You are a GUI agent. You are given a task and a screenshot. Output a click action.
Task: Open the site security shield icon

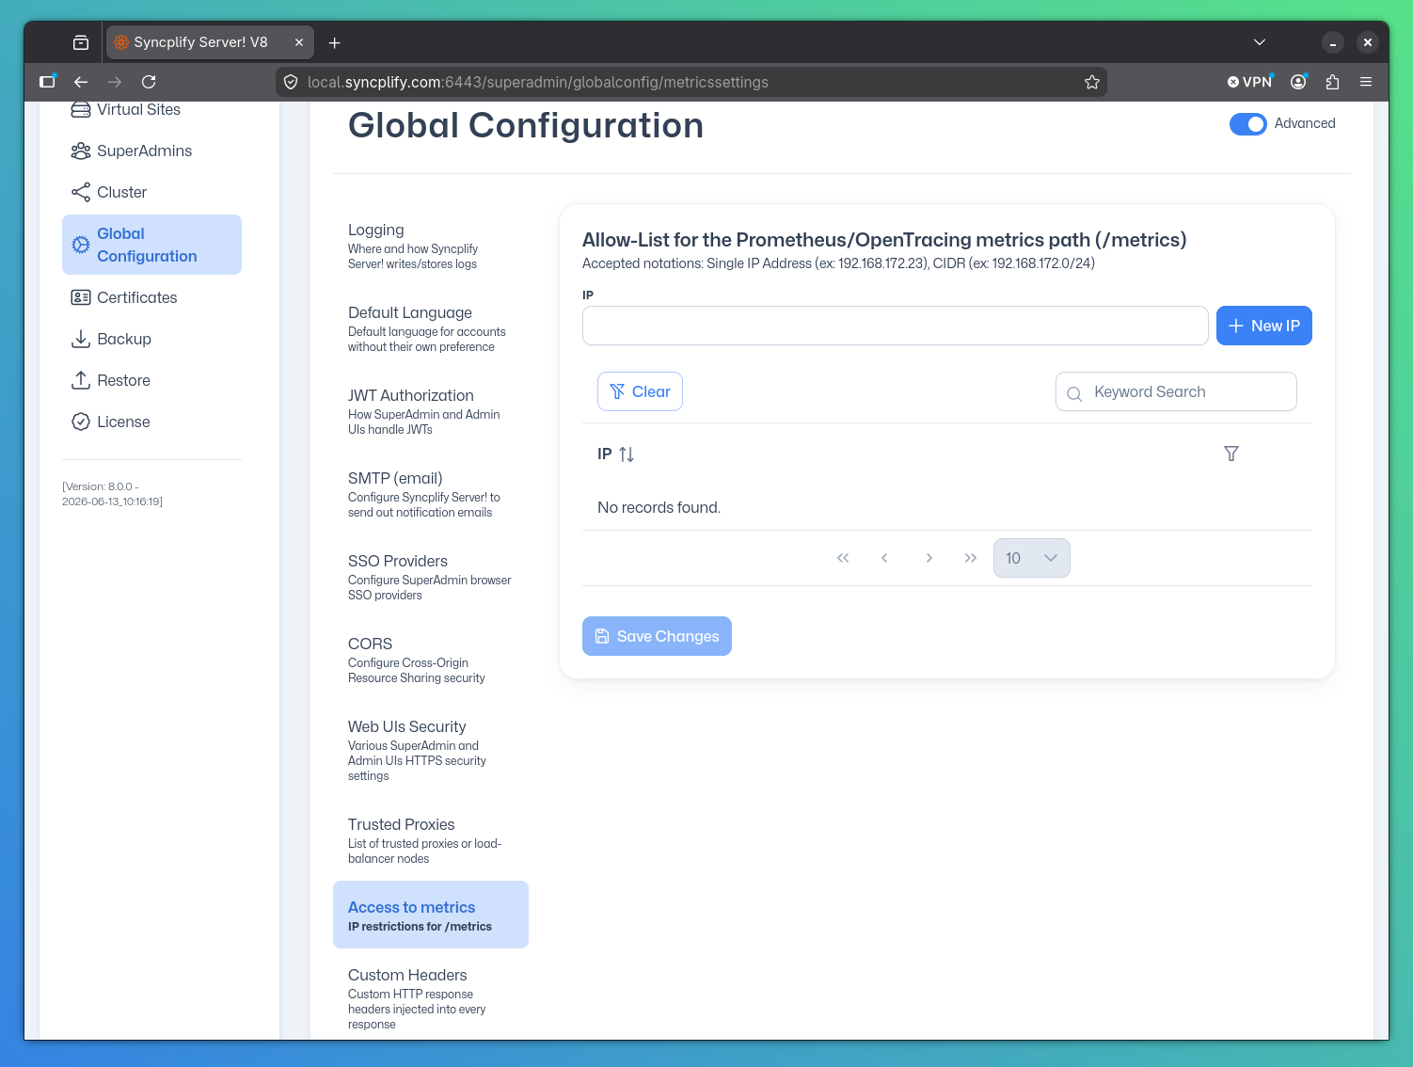(291, 82)
